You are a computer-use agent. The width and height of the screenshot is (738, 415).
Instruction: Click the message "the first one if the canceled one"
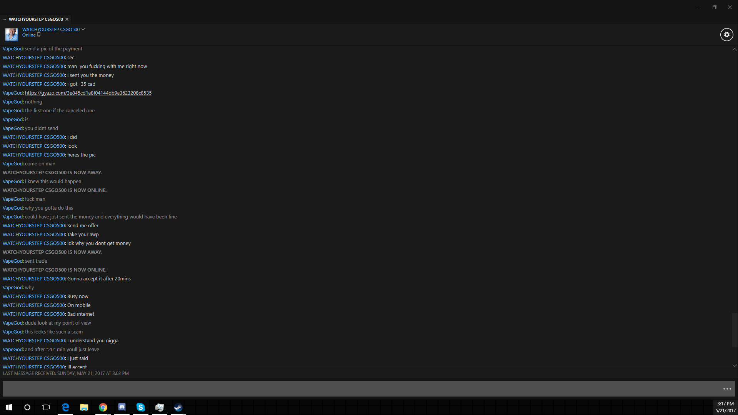(x=60, y=111)
